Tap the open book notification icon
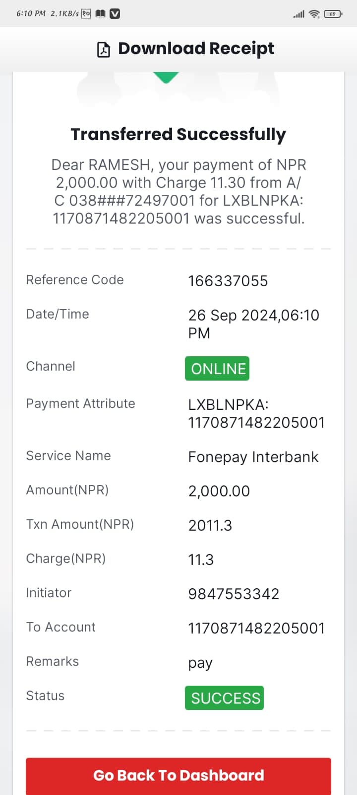The image size is (357, 795). [x=100, y=14]
